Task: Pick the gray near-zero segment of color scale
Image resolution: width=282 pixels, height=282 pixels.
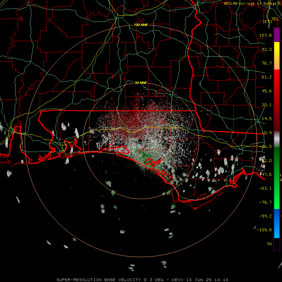Action: [x=277, y=139]
